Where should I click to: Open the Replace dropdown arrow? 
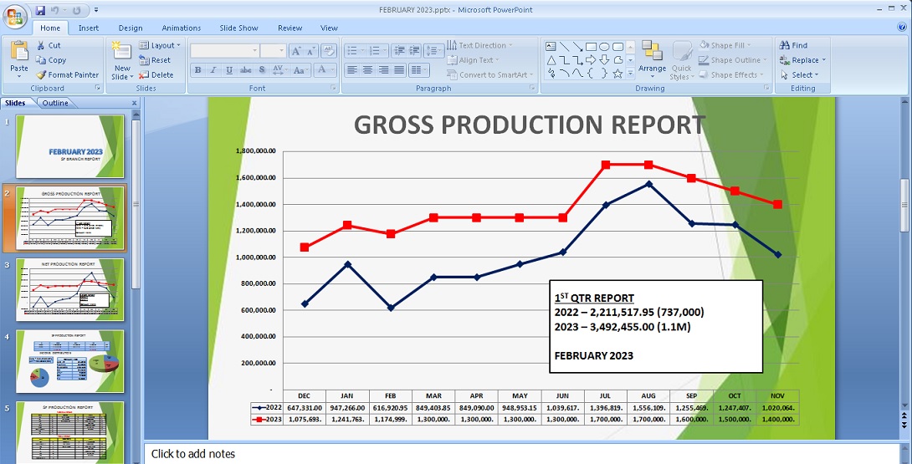coord(823,60)
